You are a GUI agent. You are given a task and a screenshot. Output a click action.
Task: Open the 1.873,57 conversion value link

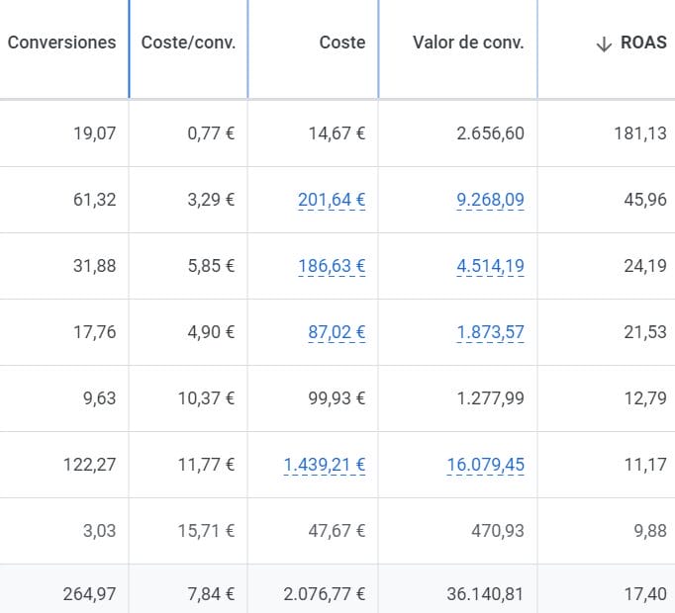490,332
